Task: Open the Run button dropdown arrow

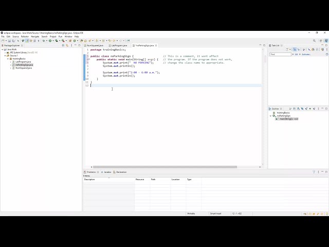Action: (x=53, y=41)
